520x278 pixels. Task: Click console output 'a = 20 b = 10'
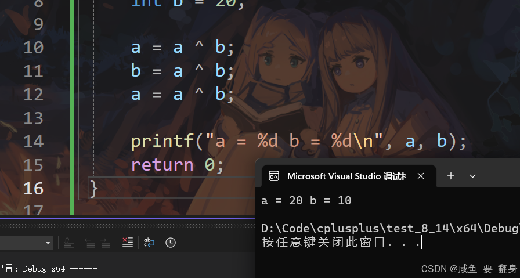(306, 200)
